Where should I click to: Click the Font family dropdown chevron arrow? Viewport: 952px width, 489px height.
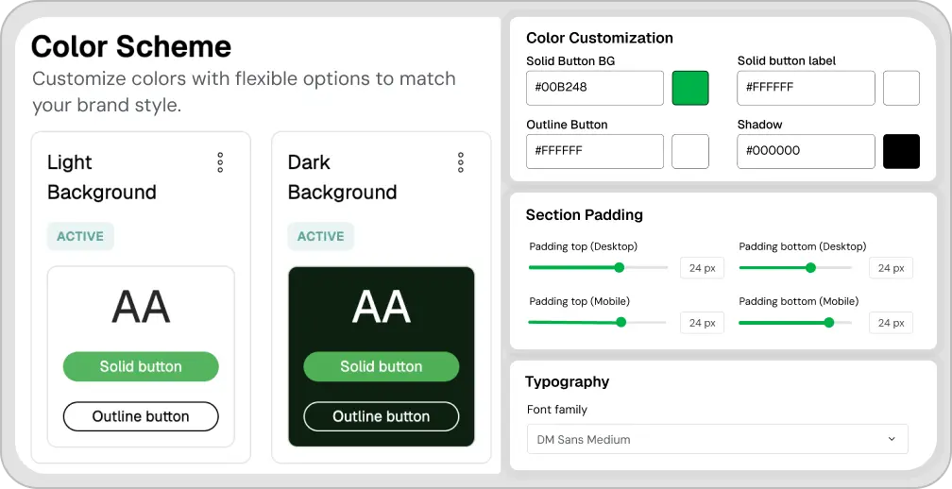(892, 439)
